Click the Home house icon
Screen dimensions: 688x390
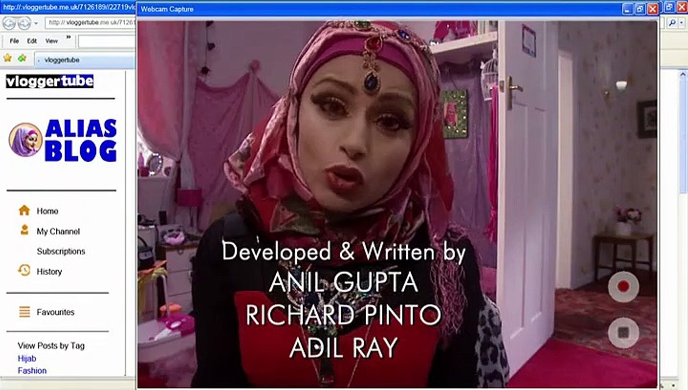[24, 210]
